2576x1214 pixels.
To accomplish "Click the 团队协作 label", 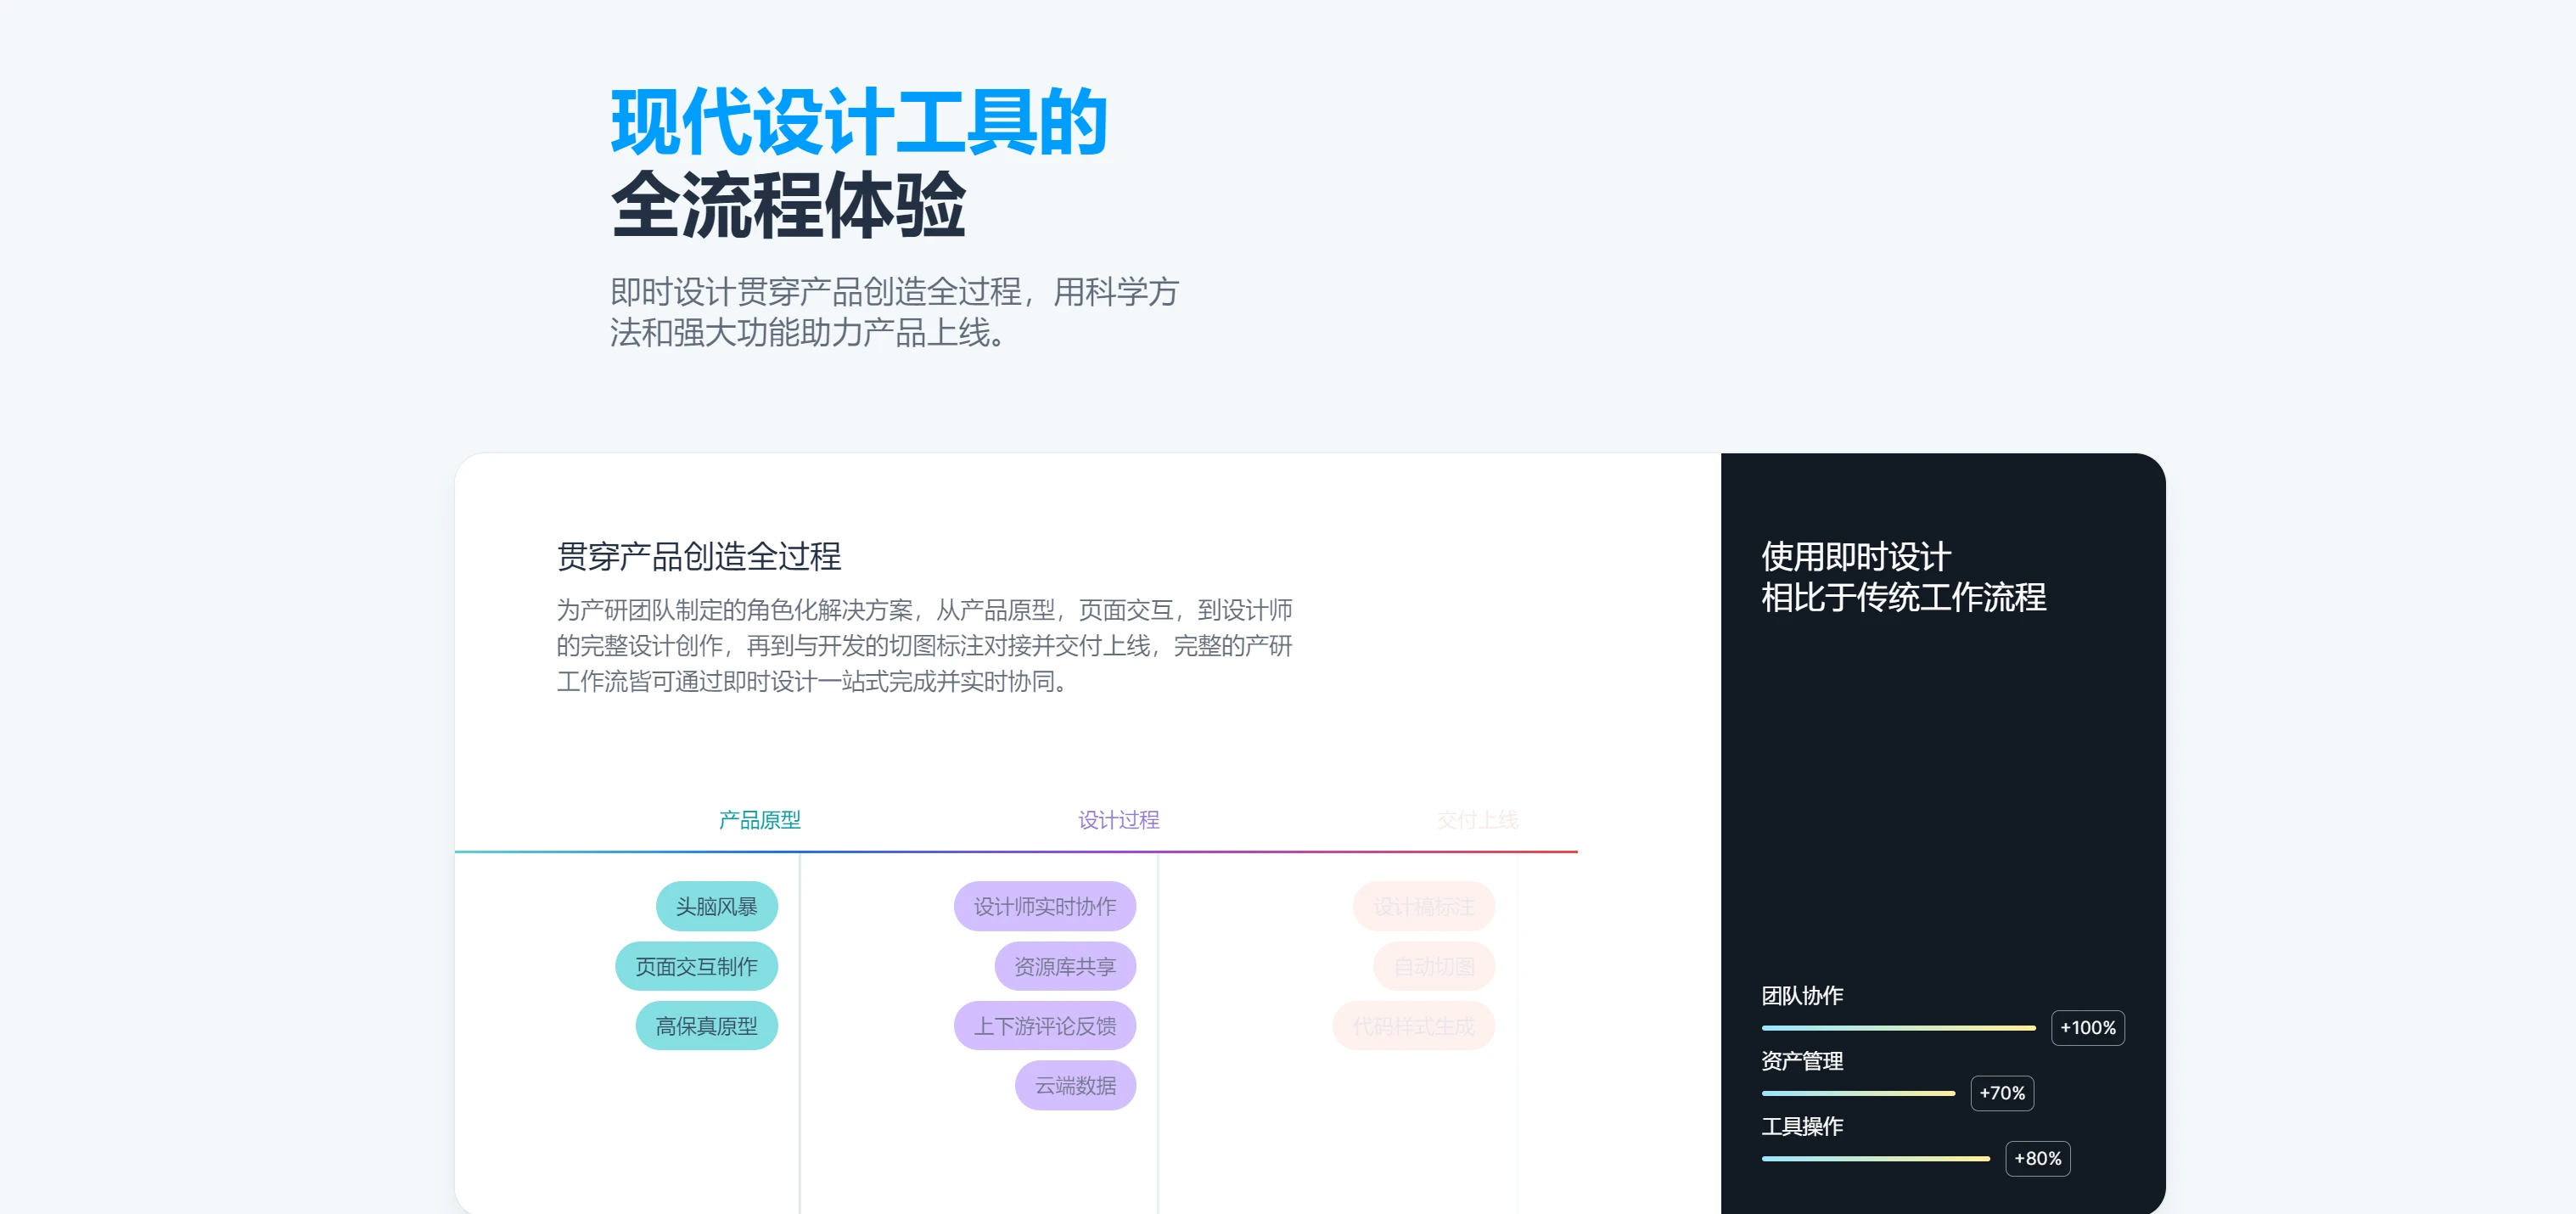I will point(1801,995).
